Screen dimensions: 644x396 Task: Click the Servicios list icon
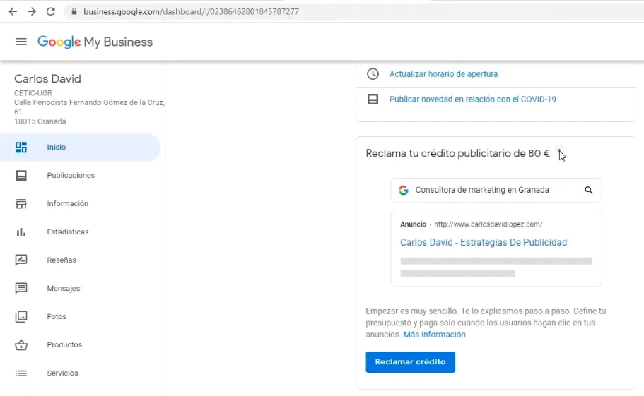pos(21,373)
